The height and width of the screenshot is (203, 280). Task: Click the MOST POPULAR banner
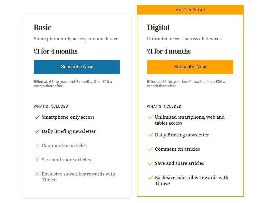(x=190, y=10)
